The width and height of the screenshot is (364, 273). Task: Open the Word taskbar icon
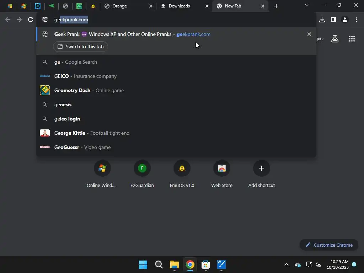point(221,264)
